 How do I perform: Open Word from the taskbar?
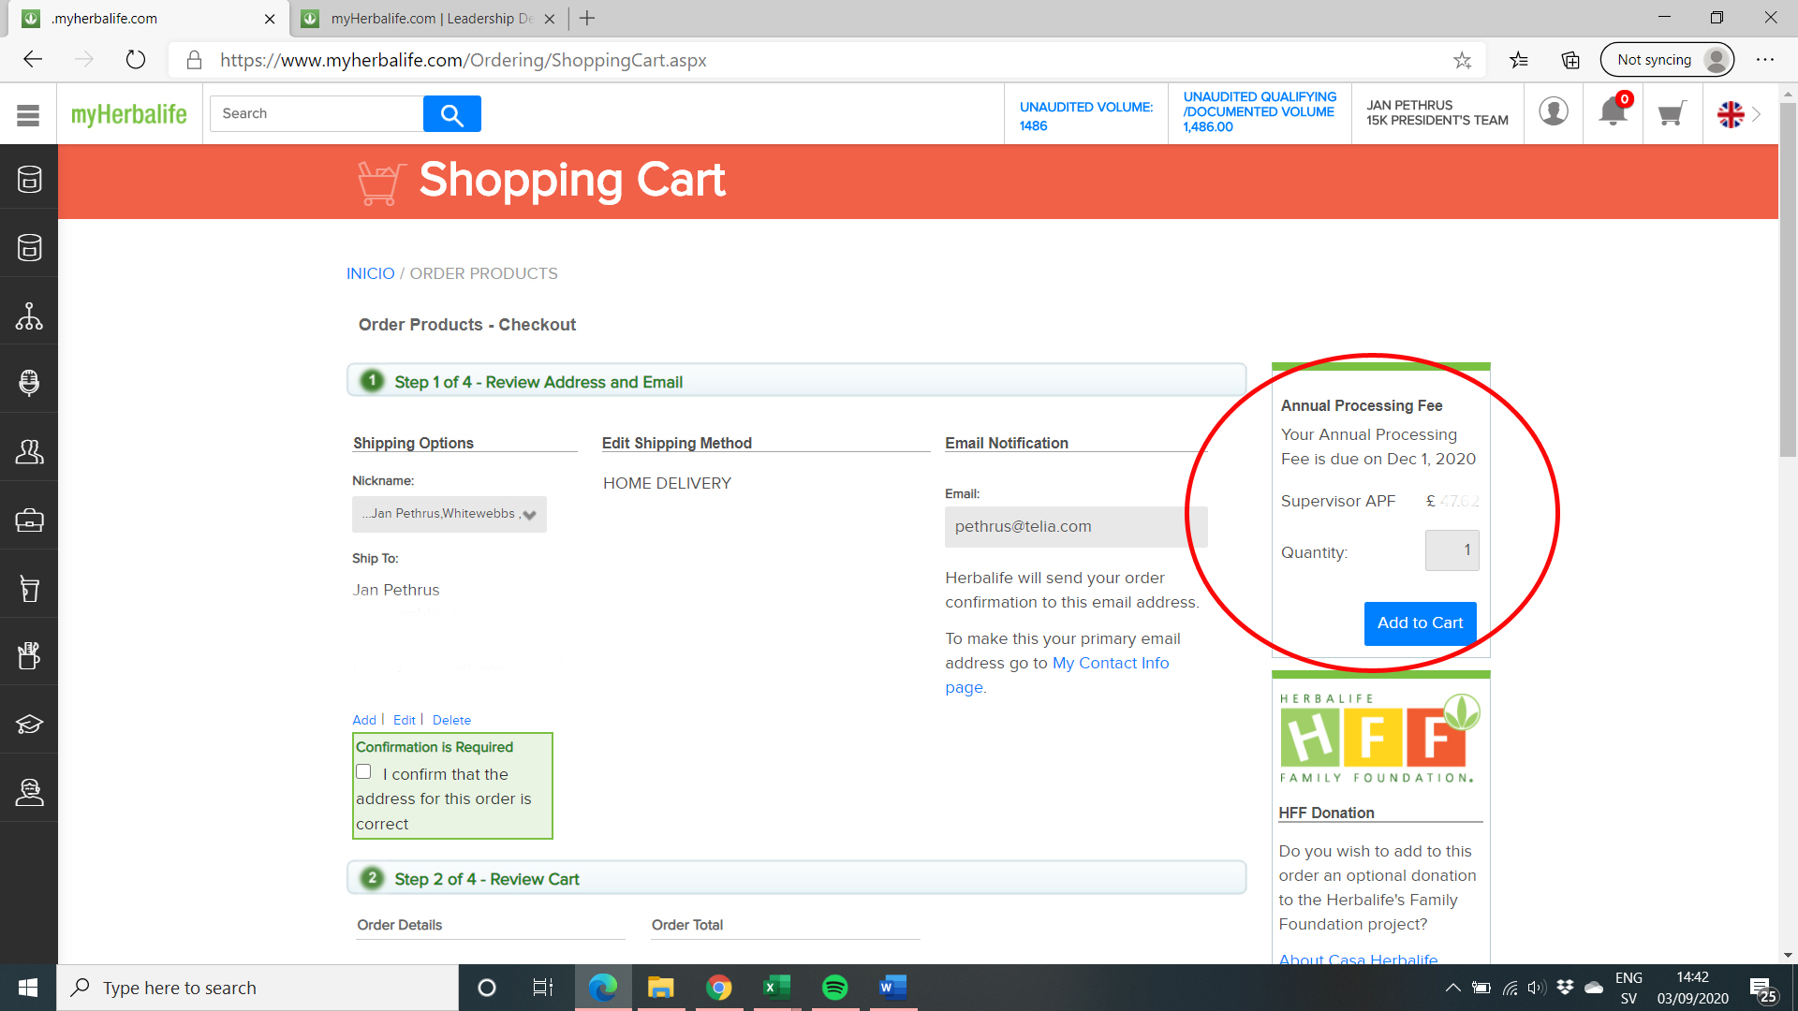[893, 988]
